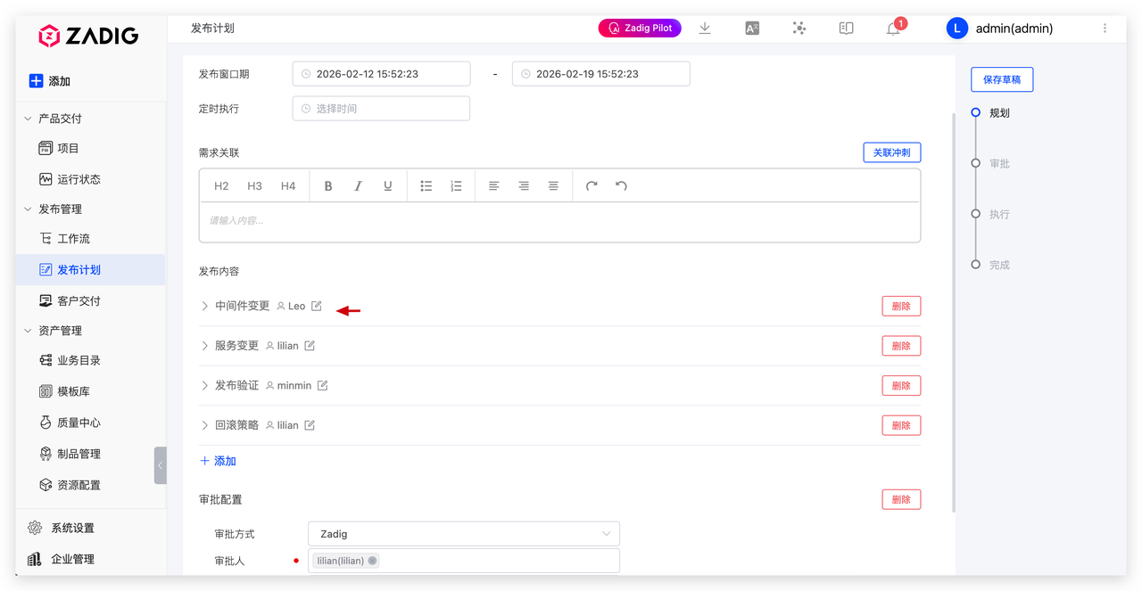Insert a numbered list in editor
The width and height of the screenshot is (1142, 591).
coord(456,186)
